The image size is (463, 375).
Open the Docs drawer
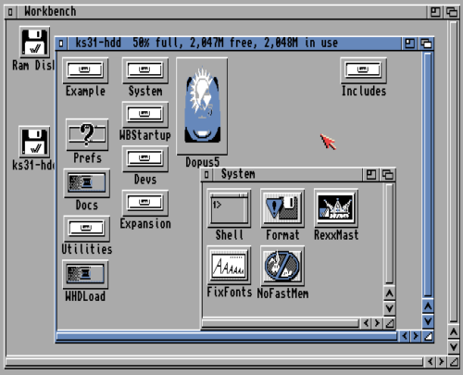87,183
